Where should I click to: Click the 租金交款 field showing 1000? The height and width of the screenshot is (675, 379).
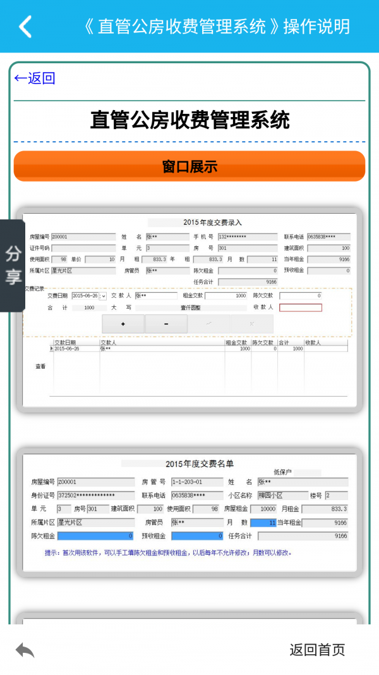[226, 295]
